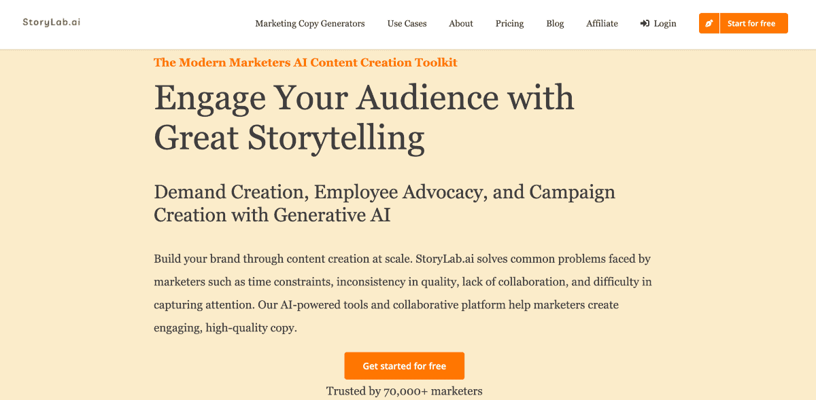The height and width of the screenshot is (400, 816).
Task: Click the orange Modern Marketers AI Toolkit tagline
Action: point(305,62)
